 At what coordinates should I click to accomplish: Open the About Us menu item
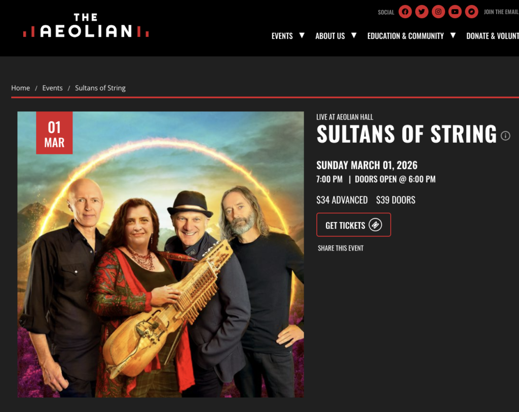tap(329, 36)
